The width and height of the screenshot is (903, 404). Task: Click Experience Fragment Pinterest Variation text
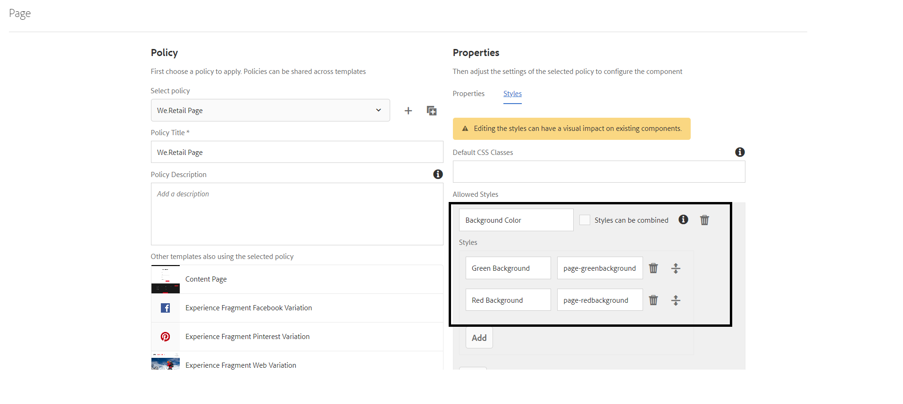[248, 337]
